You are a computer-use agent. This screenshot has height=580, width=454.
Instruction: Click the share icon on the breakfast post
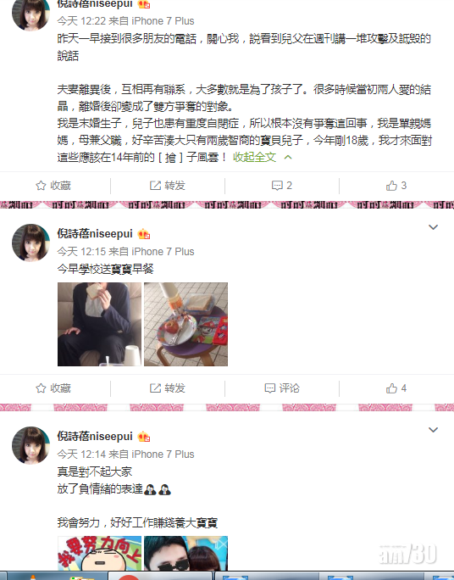click(x=155, y=388)
